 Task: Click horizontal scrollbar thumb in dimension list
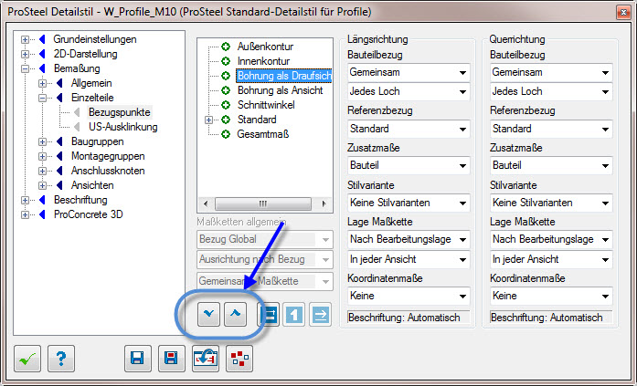tap(263, 203)
